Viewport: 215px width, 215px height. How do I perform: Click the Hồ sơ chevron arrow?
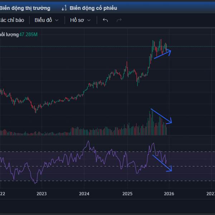click(x=89, y=20)
